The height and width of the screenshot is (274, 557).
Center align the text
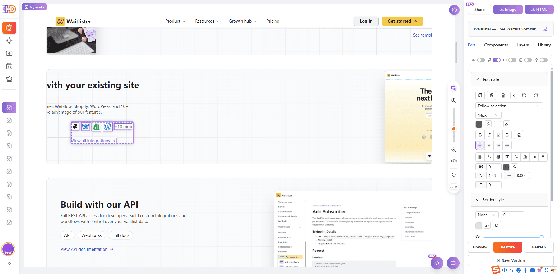point(489,145)
